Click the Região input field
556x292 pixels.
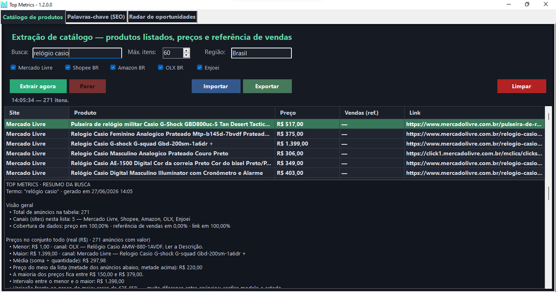261,53
